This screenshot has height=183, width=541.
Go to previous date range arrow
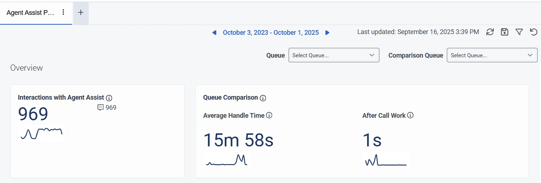(x=214, y=33)
